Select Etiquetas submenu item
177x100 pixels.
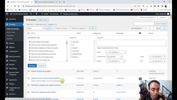9,39
